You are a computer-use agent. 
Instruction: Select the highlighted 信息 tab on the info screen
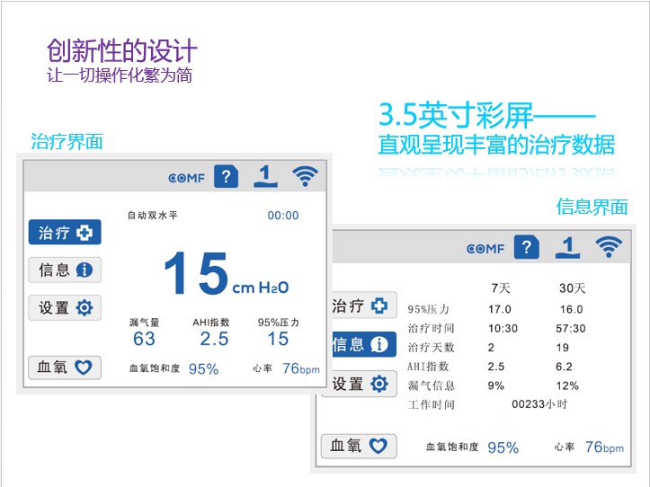tap(359, 344)
